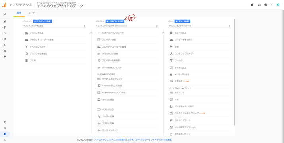Open Ad Exchange のリンク設定
Image resolution: width=284 pixels, height=143 pixels.
click(x=127, y=93)
